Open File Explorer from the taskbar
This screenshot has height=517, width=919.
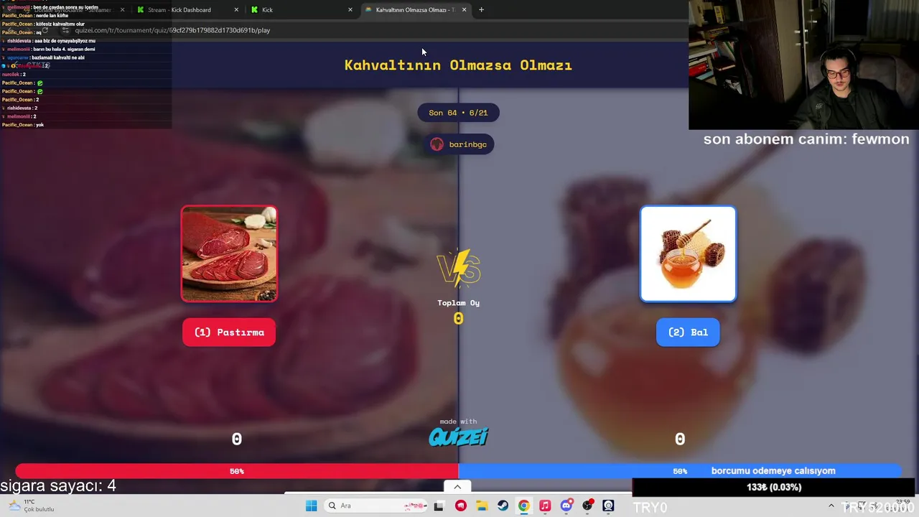click(x=481, y=506)
